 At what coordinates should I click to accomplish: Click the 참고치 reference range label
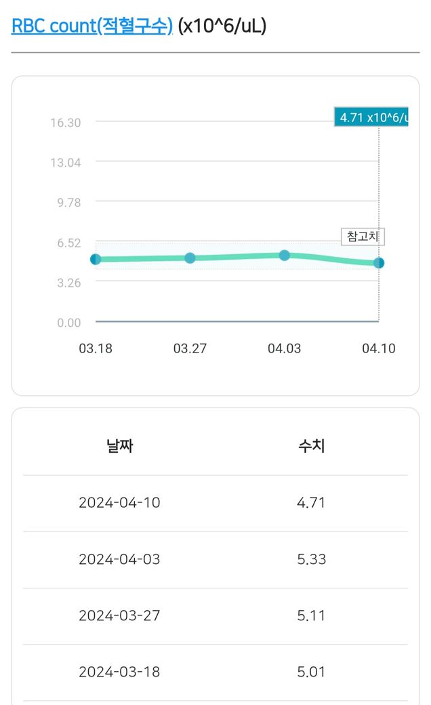pyautogui.click(x=363, y=237)
